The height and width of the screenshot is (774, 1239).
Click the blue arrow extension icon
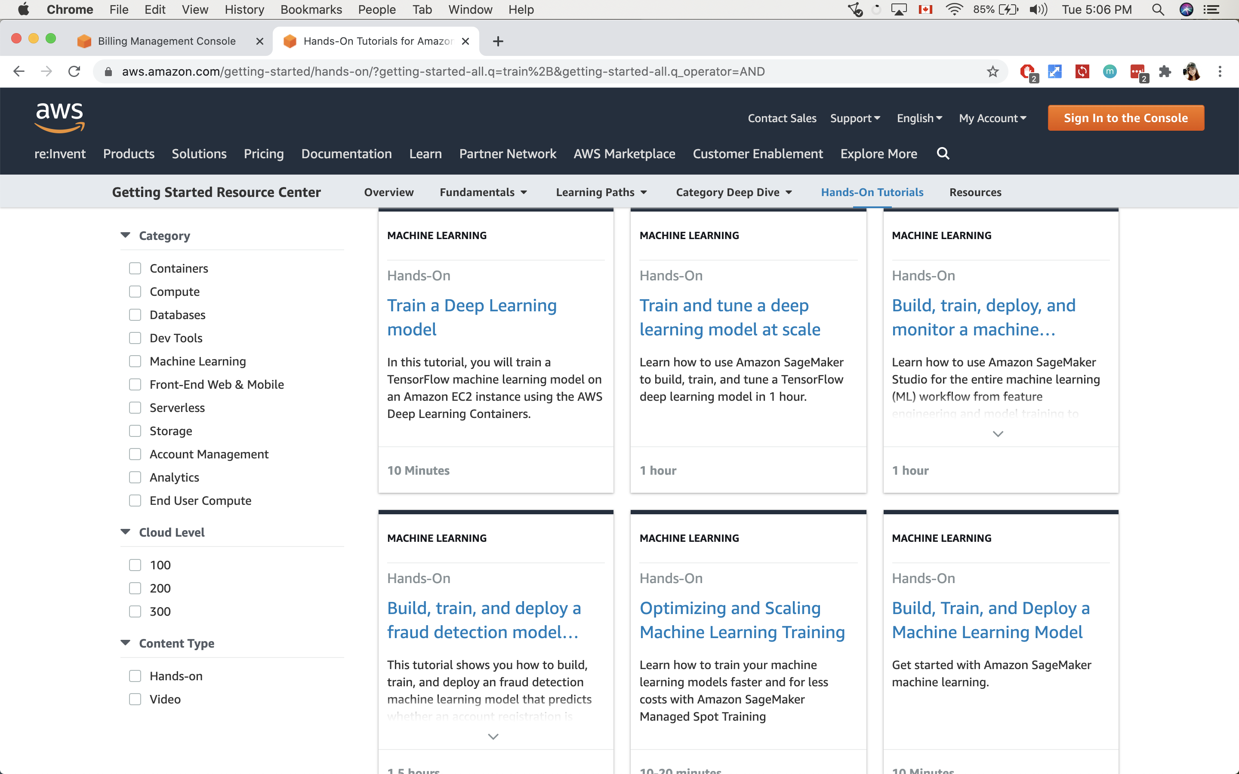[x=1055, y=72]
